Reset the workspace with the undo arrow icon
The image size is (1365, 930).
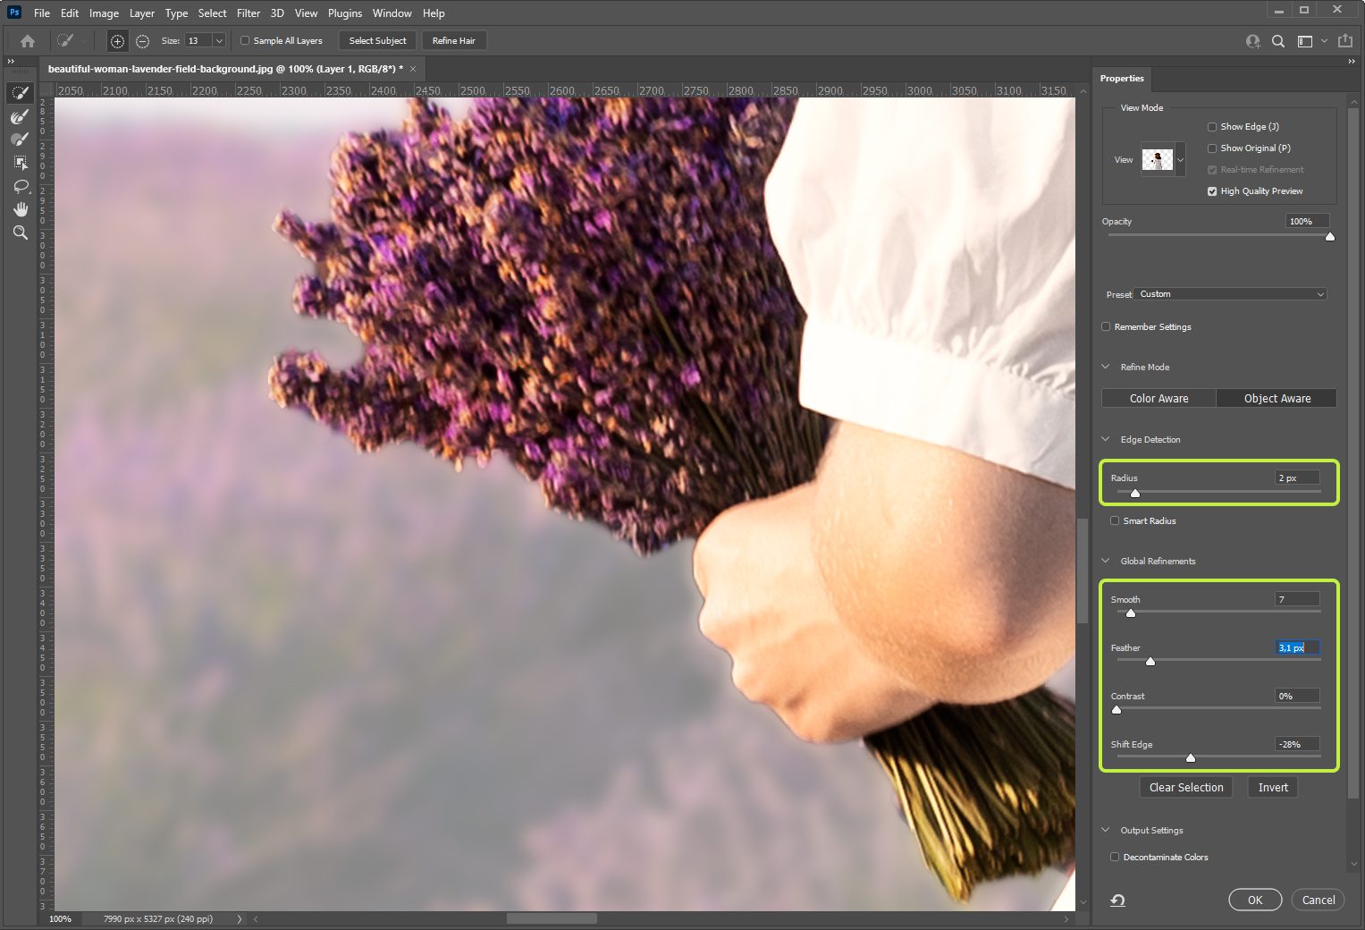tap(1117, 900)
